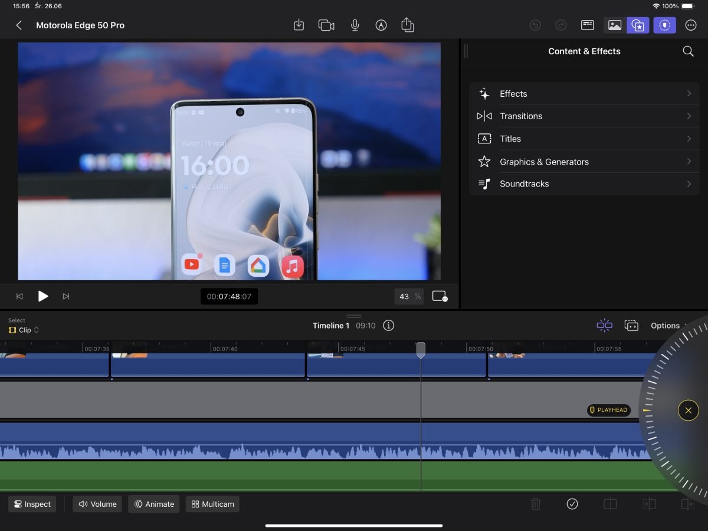This screenshot has width=708, height=531.
Task: Open the share and export icon
Action: 408,25
